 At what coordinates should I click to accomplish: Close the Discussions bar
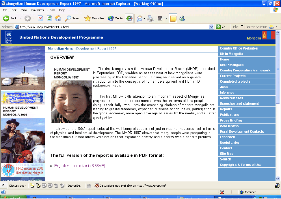(x=3, y=185)
